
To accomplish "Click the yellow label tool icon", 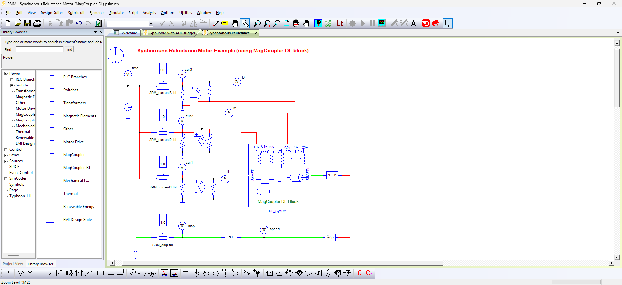I will [225, 23].
